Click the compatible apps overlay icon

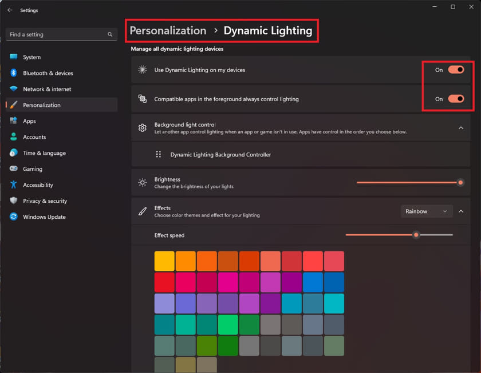[x=143, y=99]
